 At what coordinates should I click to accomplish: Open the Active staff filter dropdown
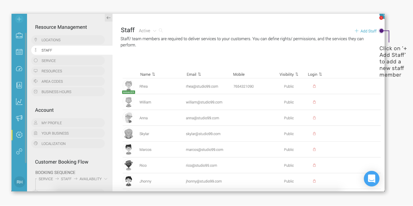pos(147,31)
